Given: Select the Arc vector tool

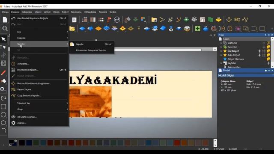Looking at the screenshot, I should (3, 130).
